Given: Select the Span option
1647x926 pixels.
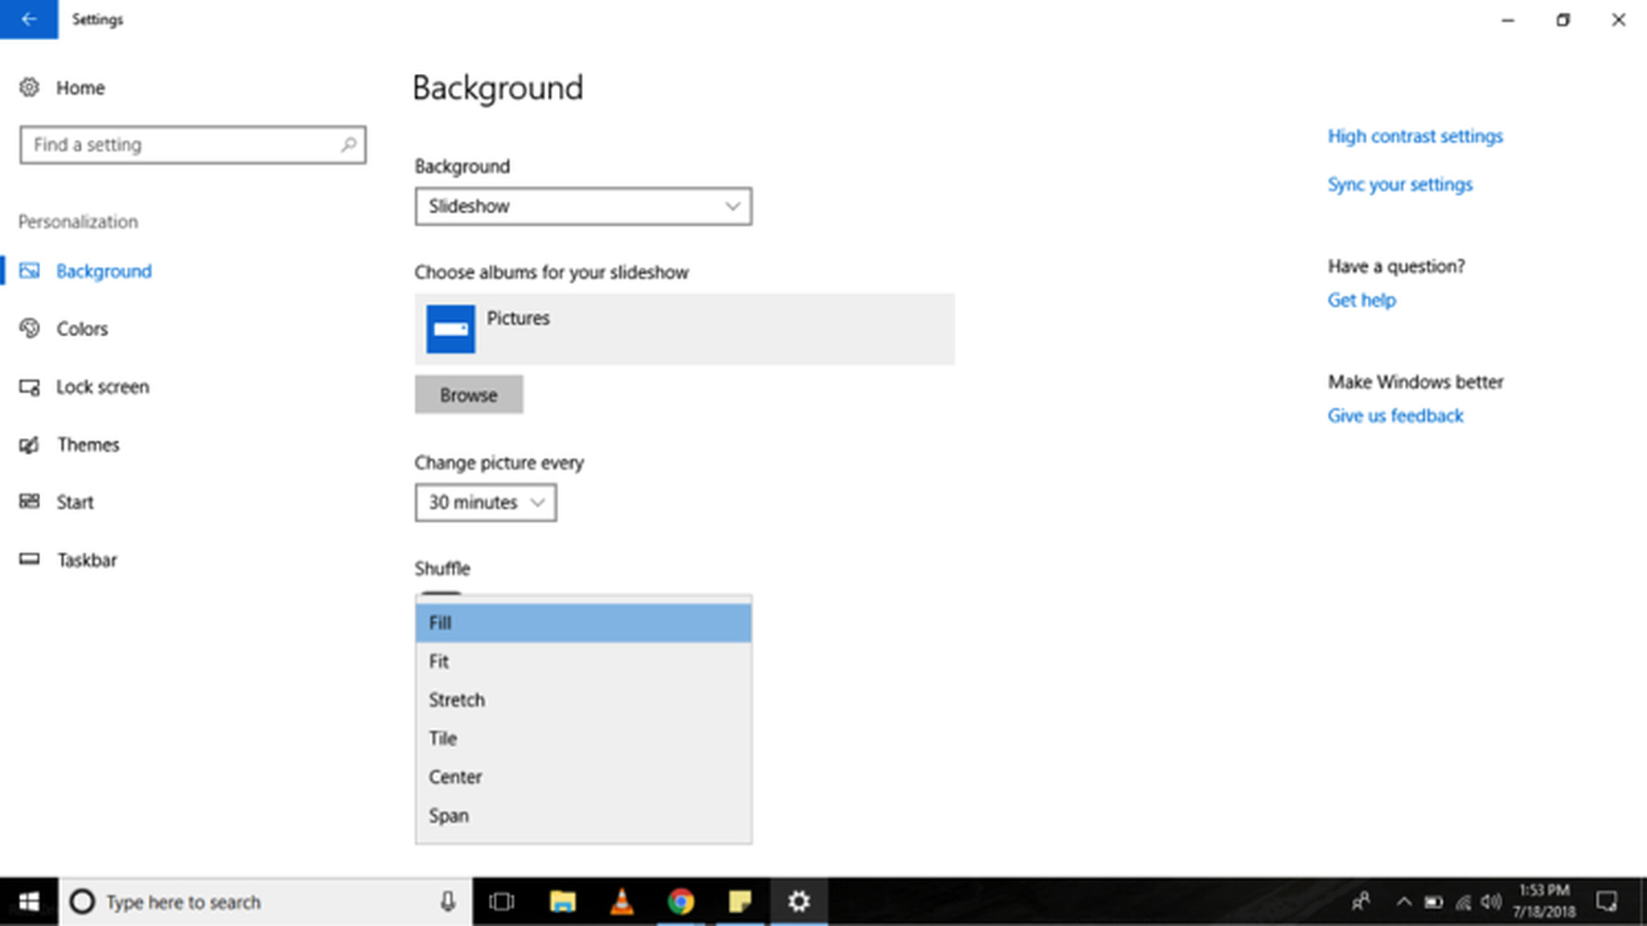Looking at the screenshot, I should (448, 815).
